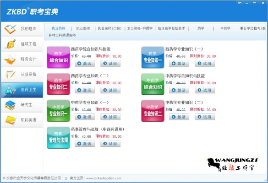Viewport: 268px width, 183px height.
Task: Click the 西药学综合知识与技能 course title
Action: (x=91, y=49)
